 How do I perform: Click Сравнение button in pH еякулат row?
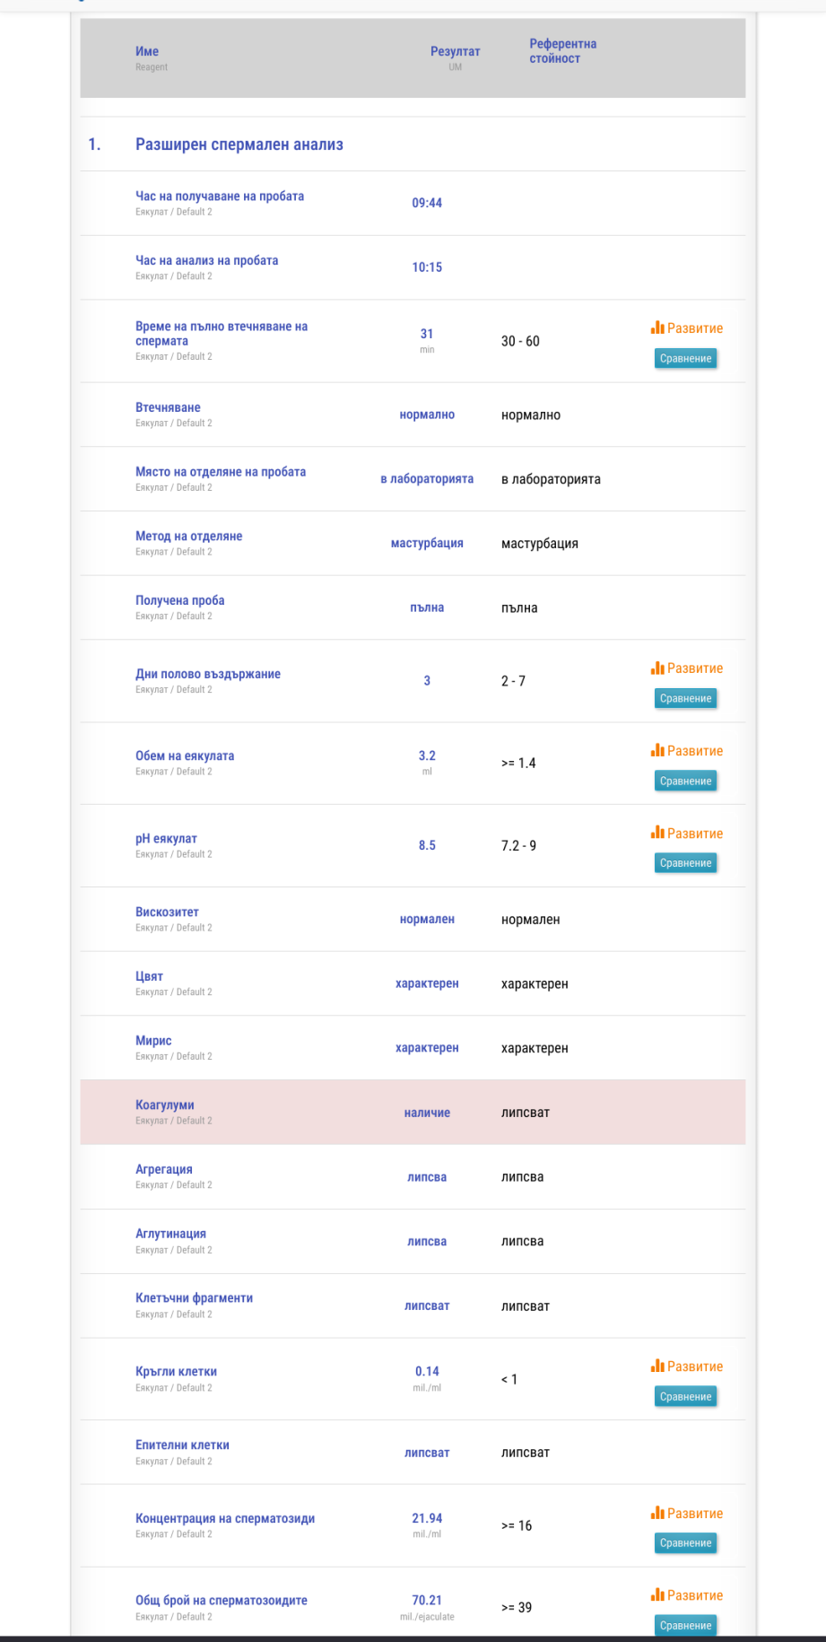pos(685,863)
